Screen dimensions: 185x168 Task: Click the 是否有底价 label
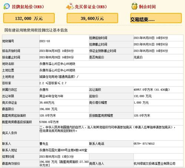97,57
